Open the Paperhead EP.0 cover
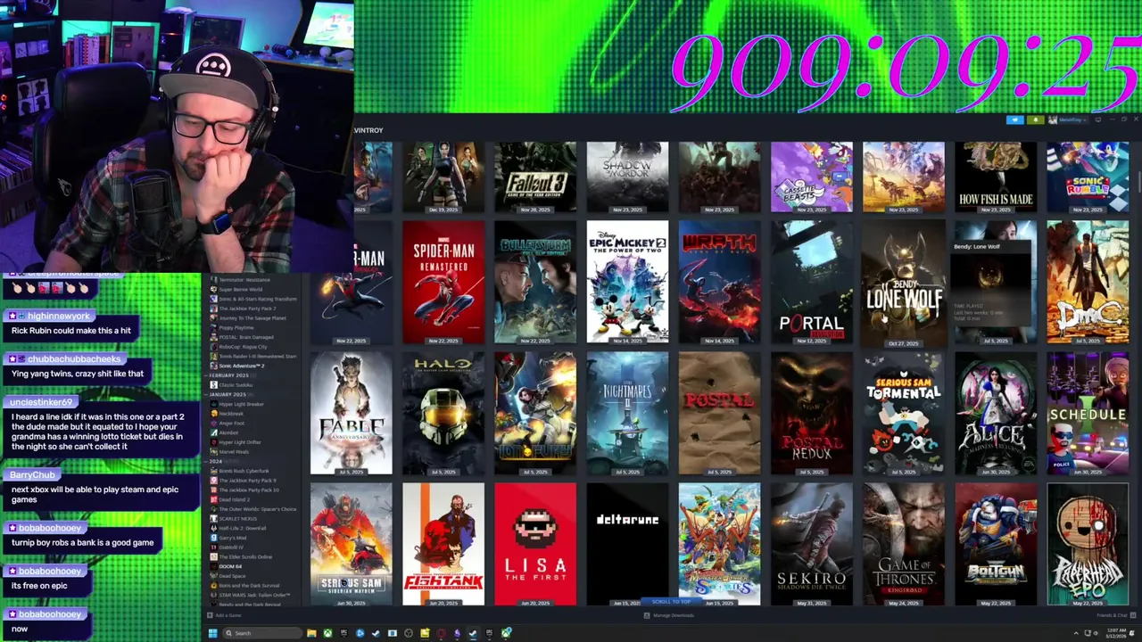 coord(1087,544)
